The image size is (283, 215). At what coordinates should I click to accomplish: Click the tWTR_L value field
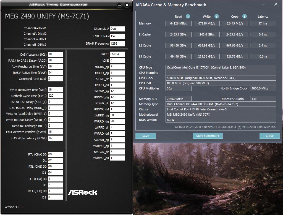click(x=55, y=114)
